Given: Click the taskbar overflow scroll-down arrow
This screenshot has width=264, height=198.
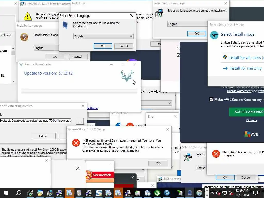Looking at the screenshot, I should (207, 196).
